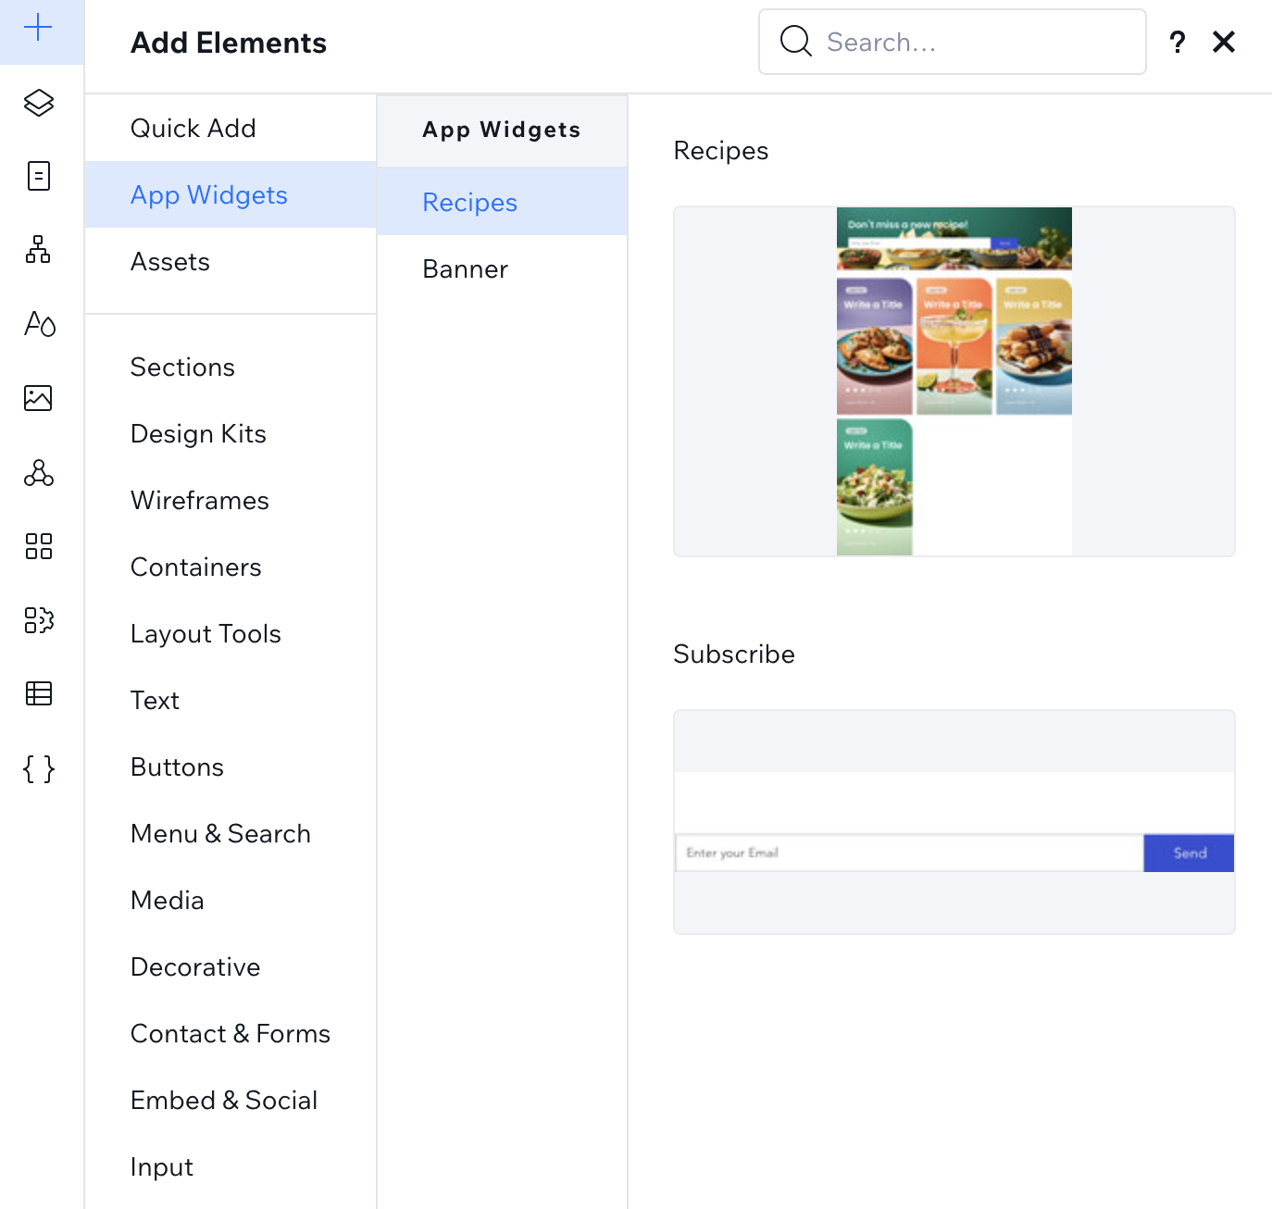Viewport: 1272px width, 1209px height.
Task: Click Send button in Subscribe preview
Action: pos(1189,854)
